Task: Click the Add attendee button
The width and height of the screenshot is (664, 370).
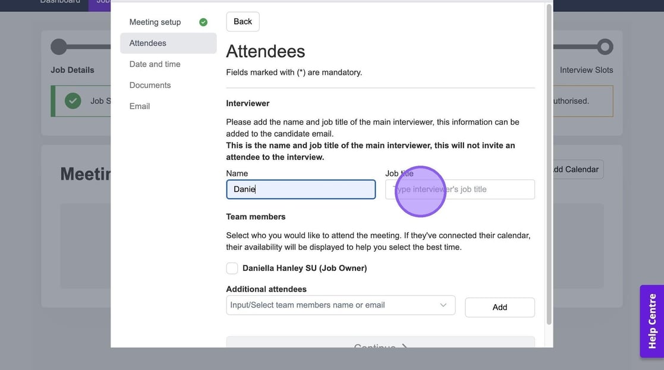Action: tap(499, 308)
